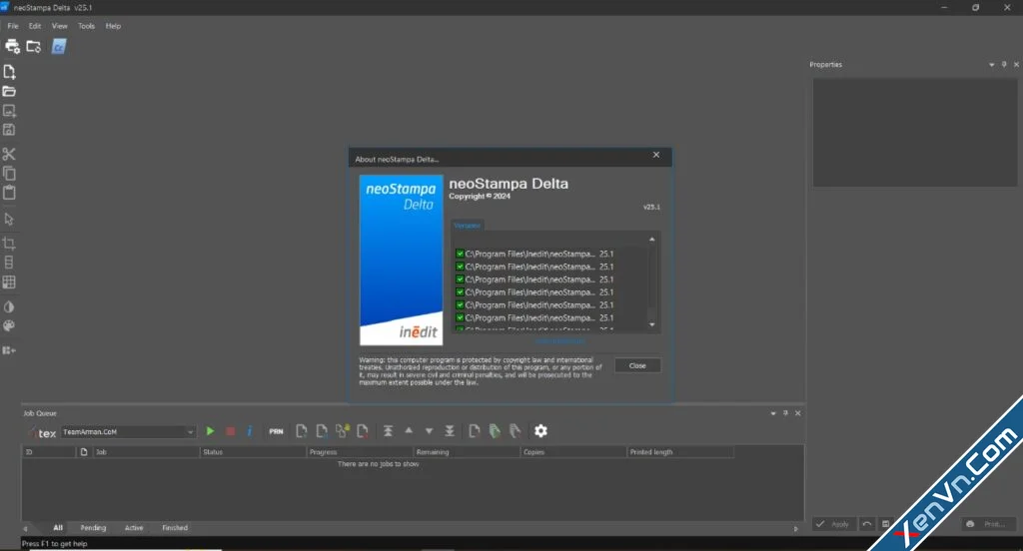Select the Crop tool

pos(9,244)
